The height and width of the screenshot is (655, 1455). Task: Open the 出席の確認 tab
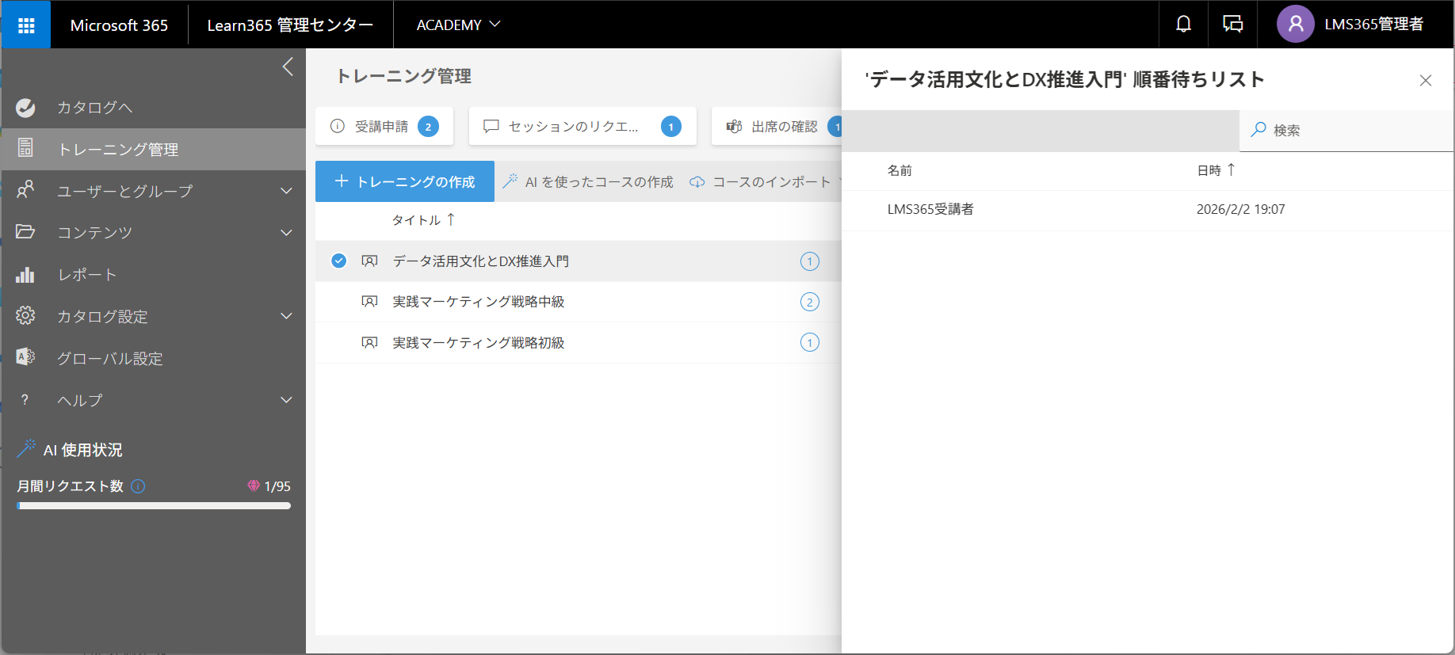[x=777, y=126]
